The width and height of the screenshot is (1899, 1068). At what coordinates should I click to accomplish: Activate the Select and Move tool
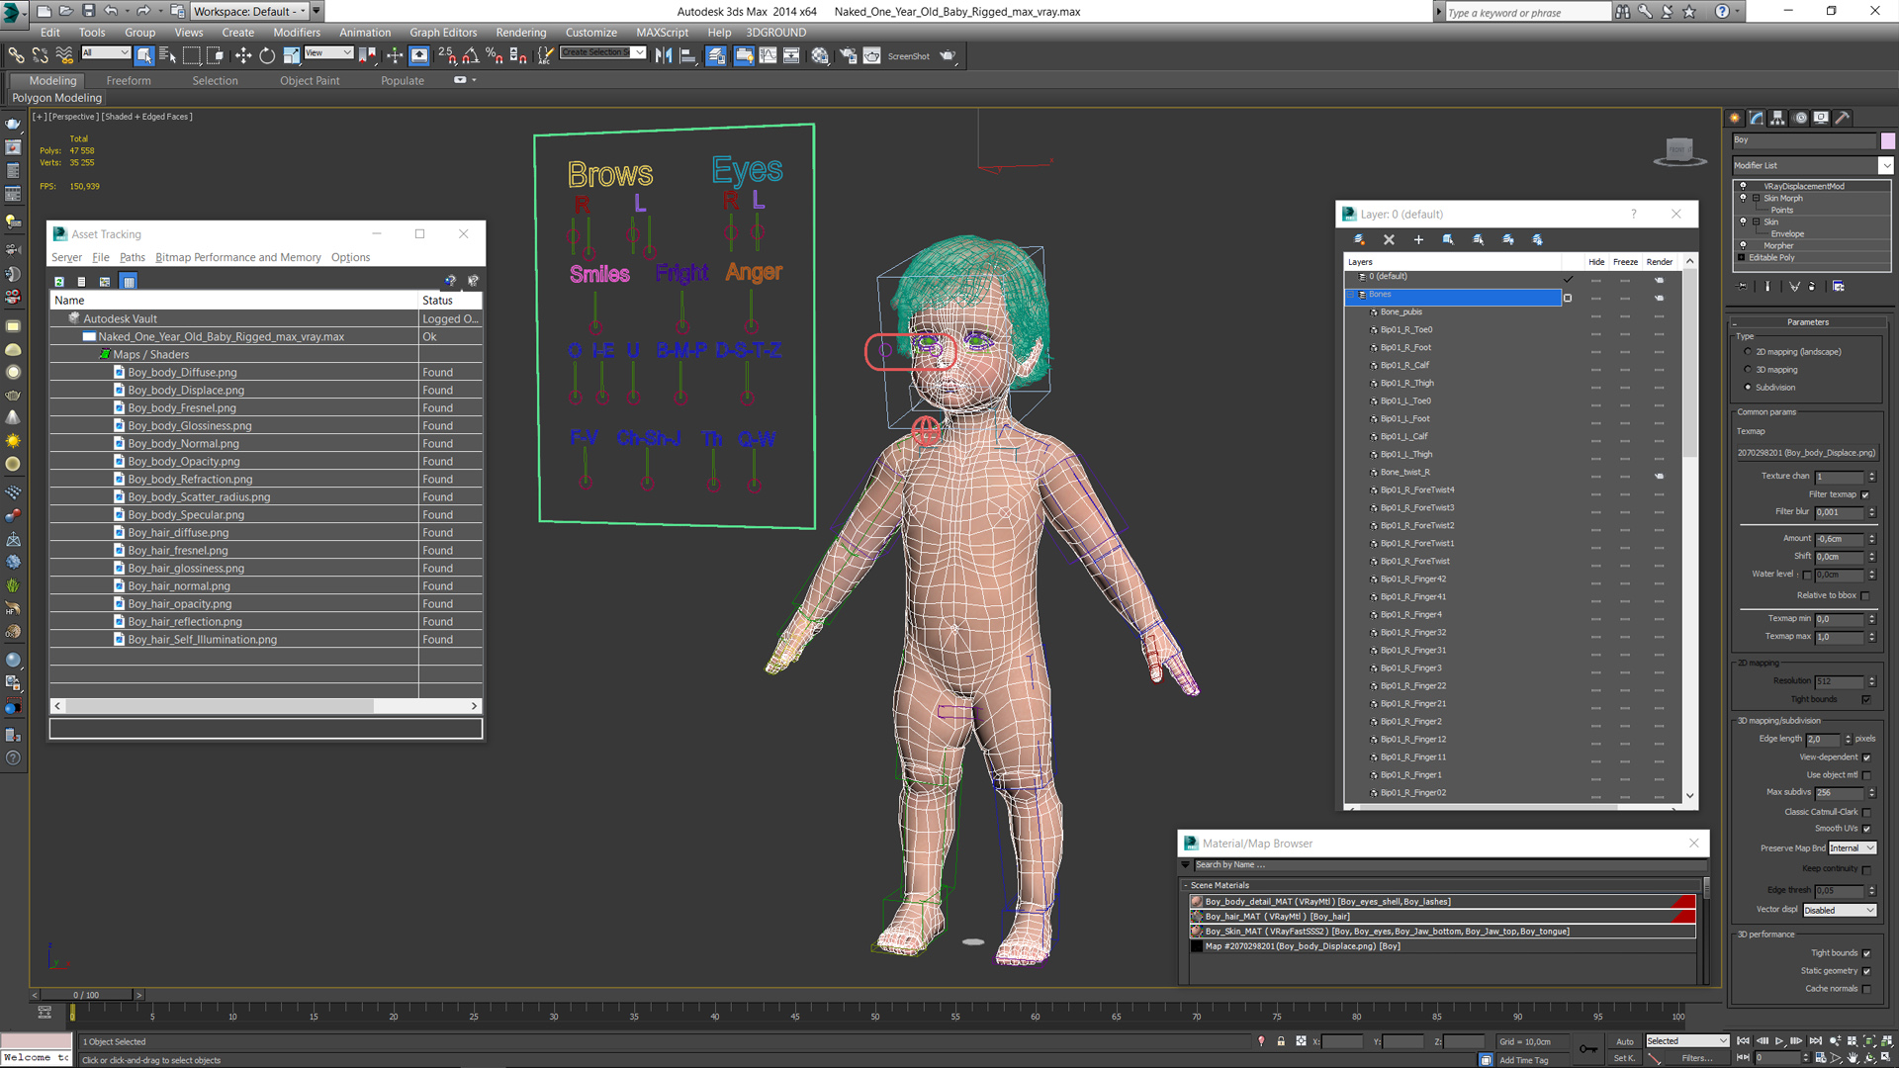pyautogui.click(x=243, y=55)
